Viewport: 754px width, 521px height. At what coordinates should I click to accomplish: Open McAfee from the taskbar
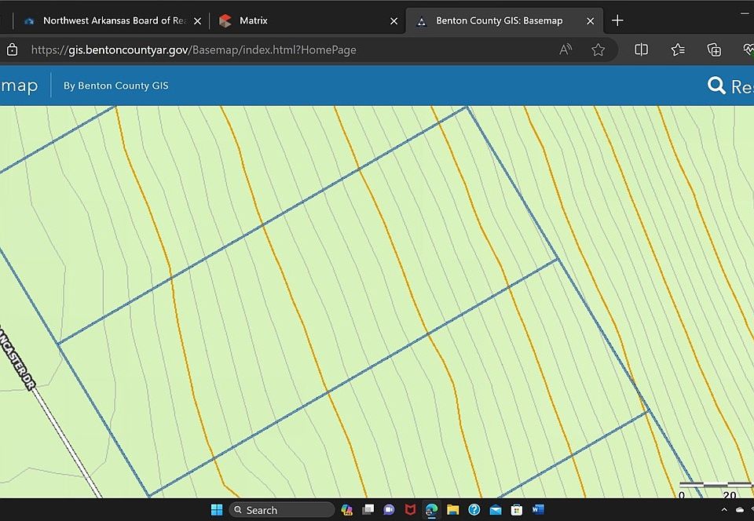(410, 509)
